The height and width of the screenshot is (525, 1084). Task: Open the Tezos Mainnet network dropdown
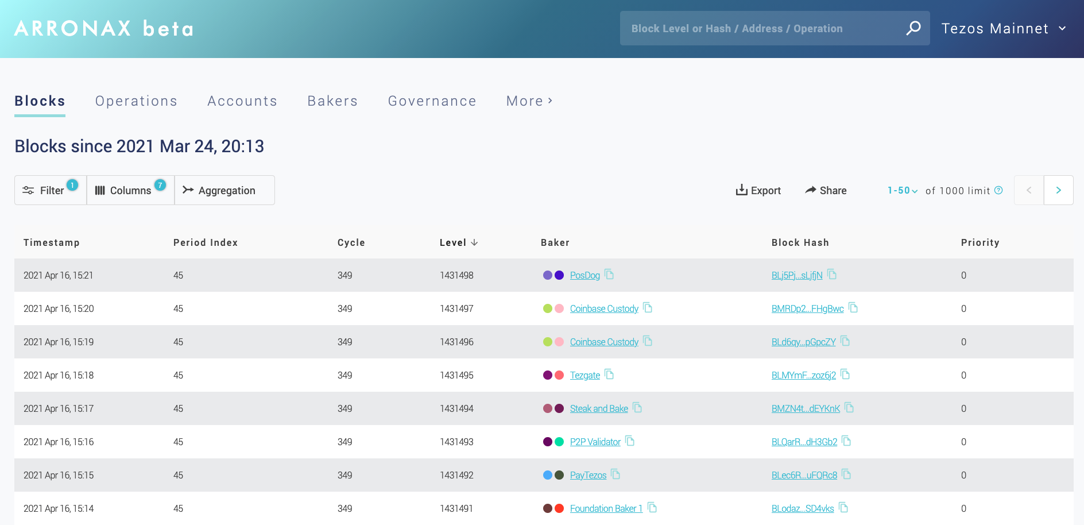[1004, 29]
